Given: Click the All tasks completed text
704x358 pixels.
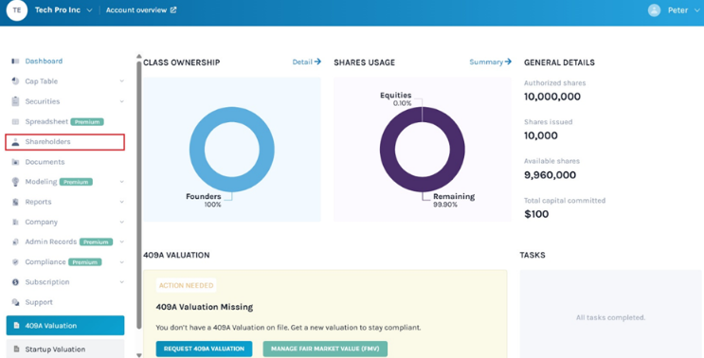Looking at the screenshot, I should (x=610, y=317).
